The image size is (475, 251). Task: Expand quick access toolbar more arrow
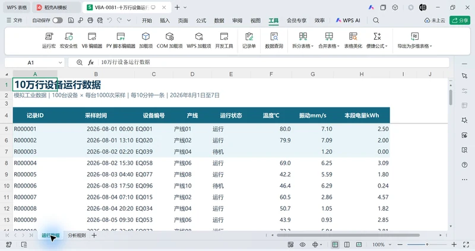129,20
